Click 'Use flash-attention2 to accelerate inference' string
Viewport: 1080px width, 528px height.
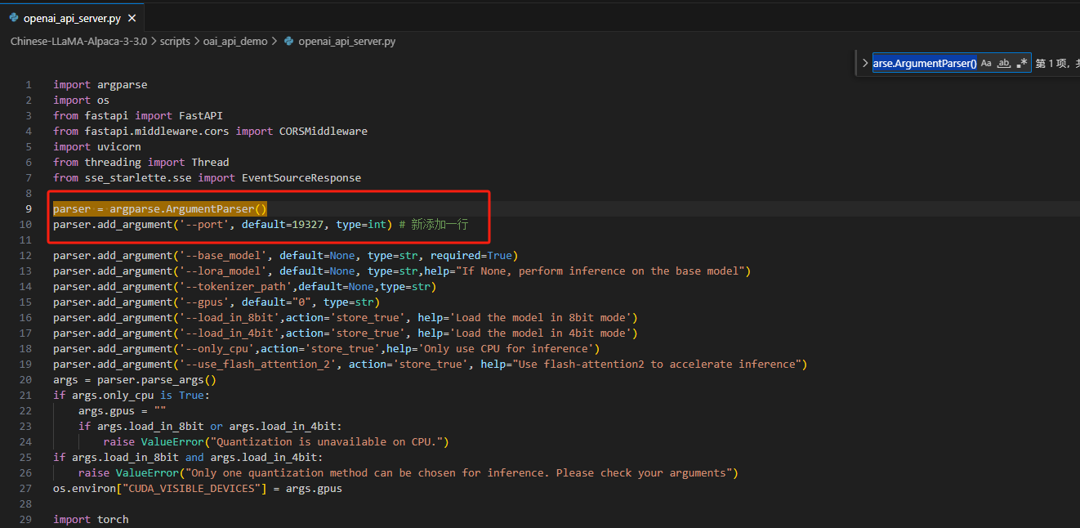[657, 365]
